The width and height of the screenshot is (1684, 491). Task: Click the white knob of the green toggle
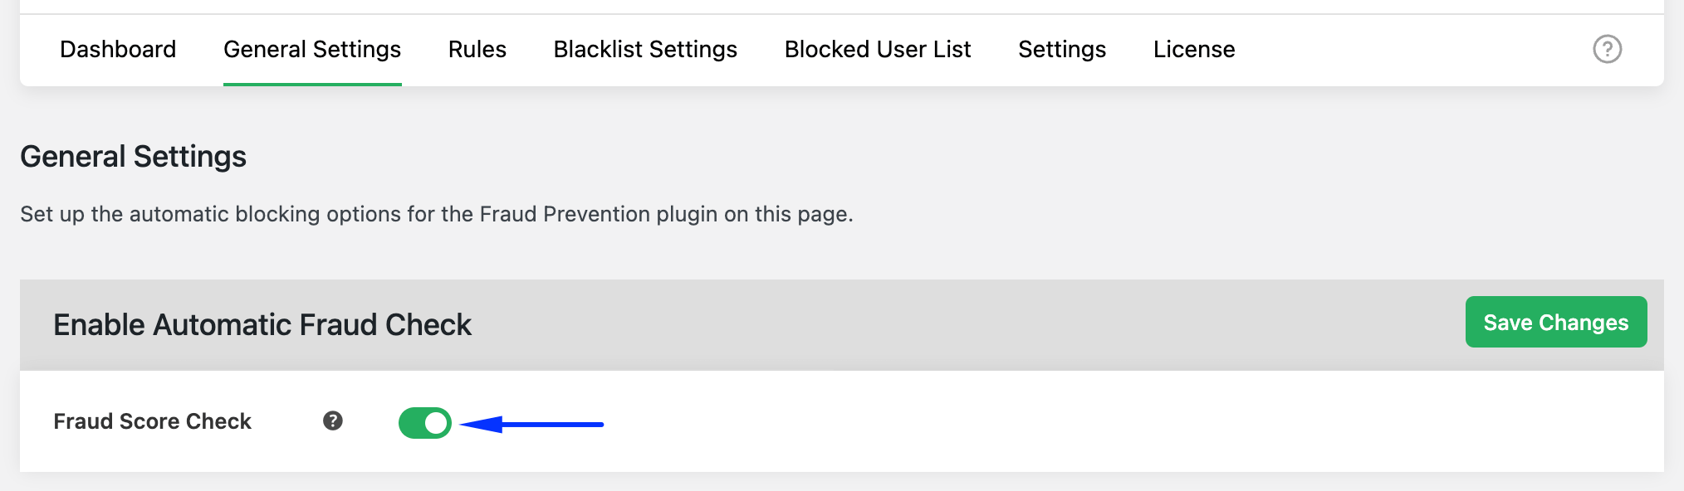click(436, 423)
